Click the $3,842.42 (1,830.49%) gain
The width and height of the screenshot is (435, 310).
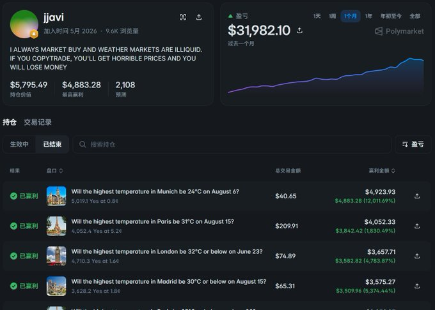(x=365, y=231)
